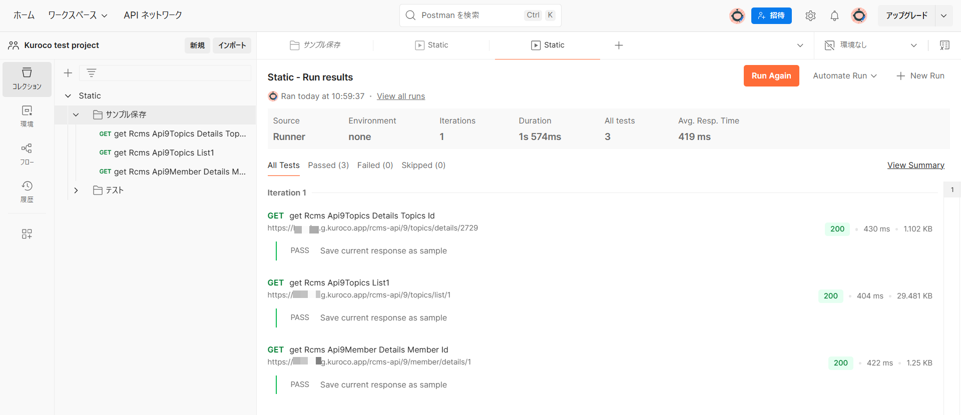The image size is (961, 415).
Task: Click the filter icon in the collections sidebar
Action: tap(91, 73)
